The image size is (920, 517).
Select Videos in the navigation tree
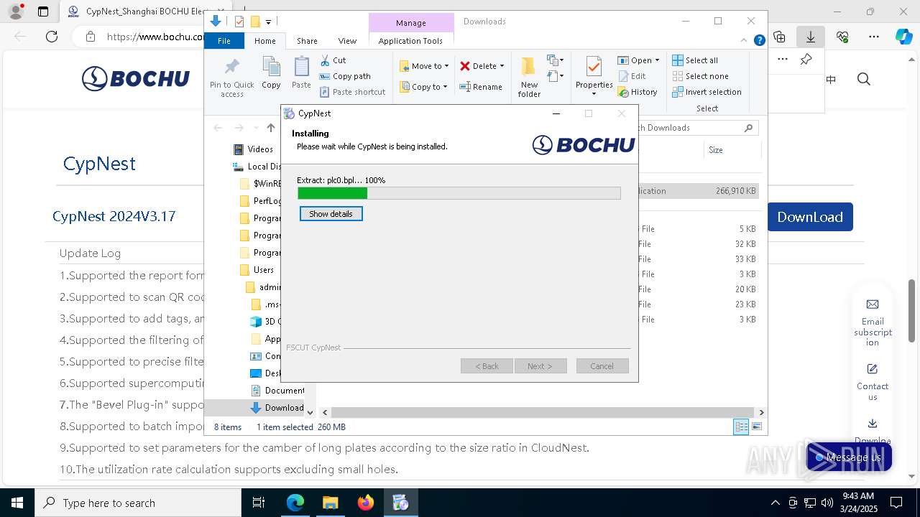tap(260, 149)
